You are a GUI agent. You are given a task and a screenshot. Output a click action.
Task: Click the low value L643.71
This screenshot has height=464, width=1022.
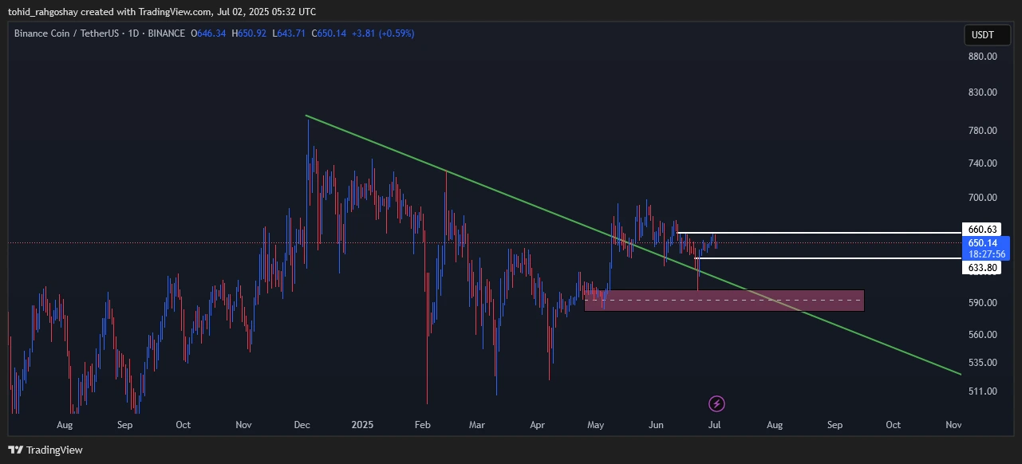[x=290, y=33]
